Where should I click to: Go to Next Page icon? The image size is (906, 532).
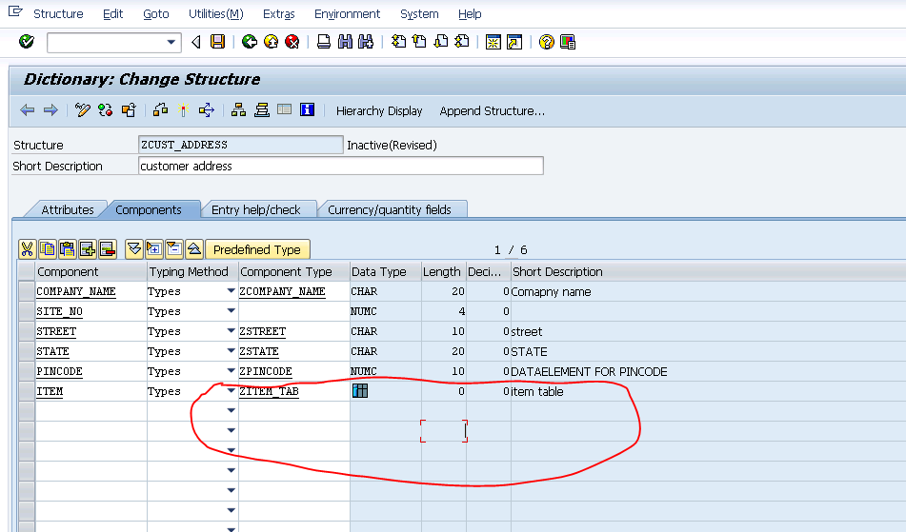tap(441, 42)
